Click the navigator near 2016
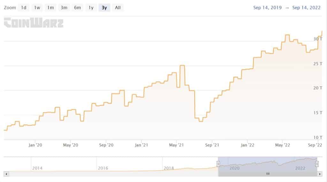The width and height of the screenshot is (327, 182). point(103,168)
